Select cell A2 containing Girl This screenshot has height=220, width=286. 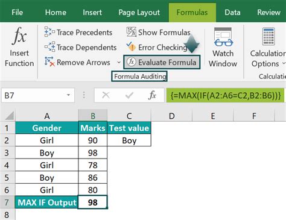coord(47,140)
